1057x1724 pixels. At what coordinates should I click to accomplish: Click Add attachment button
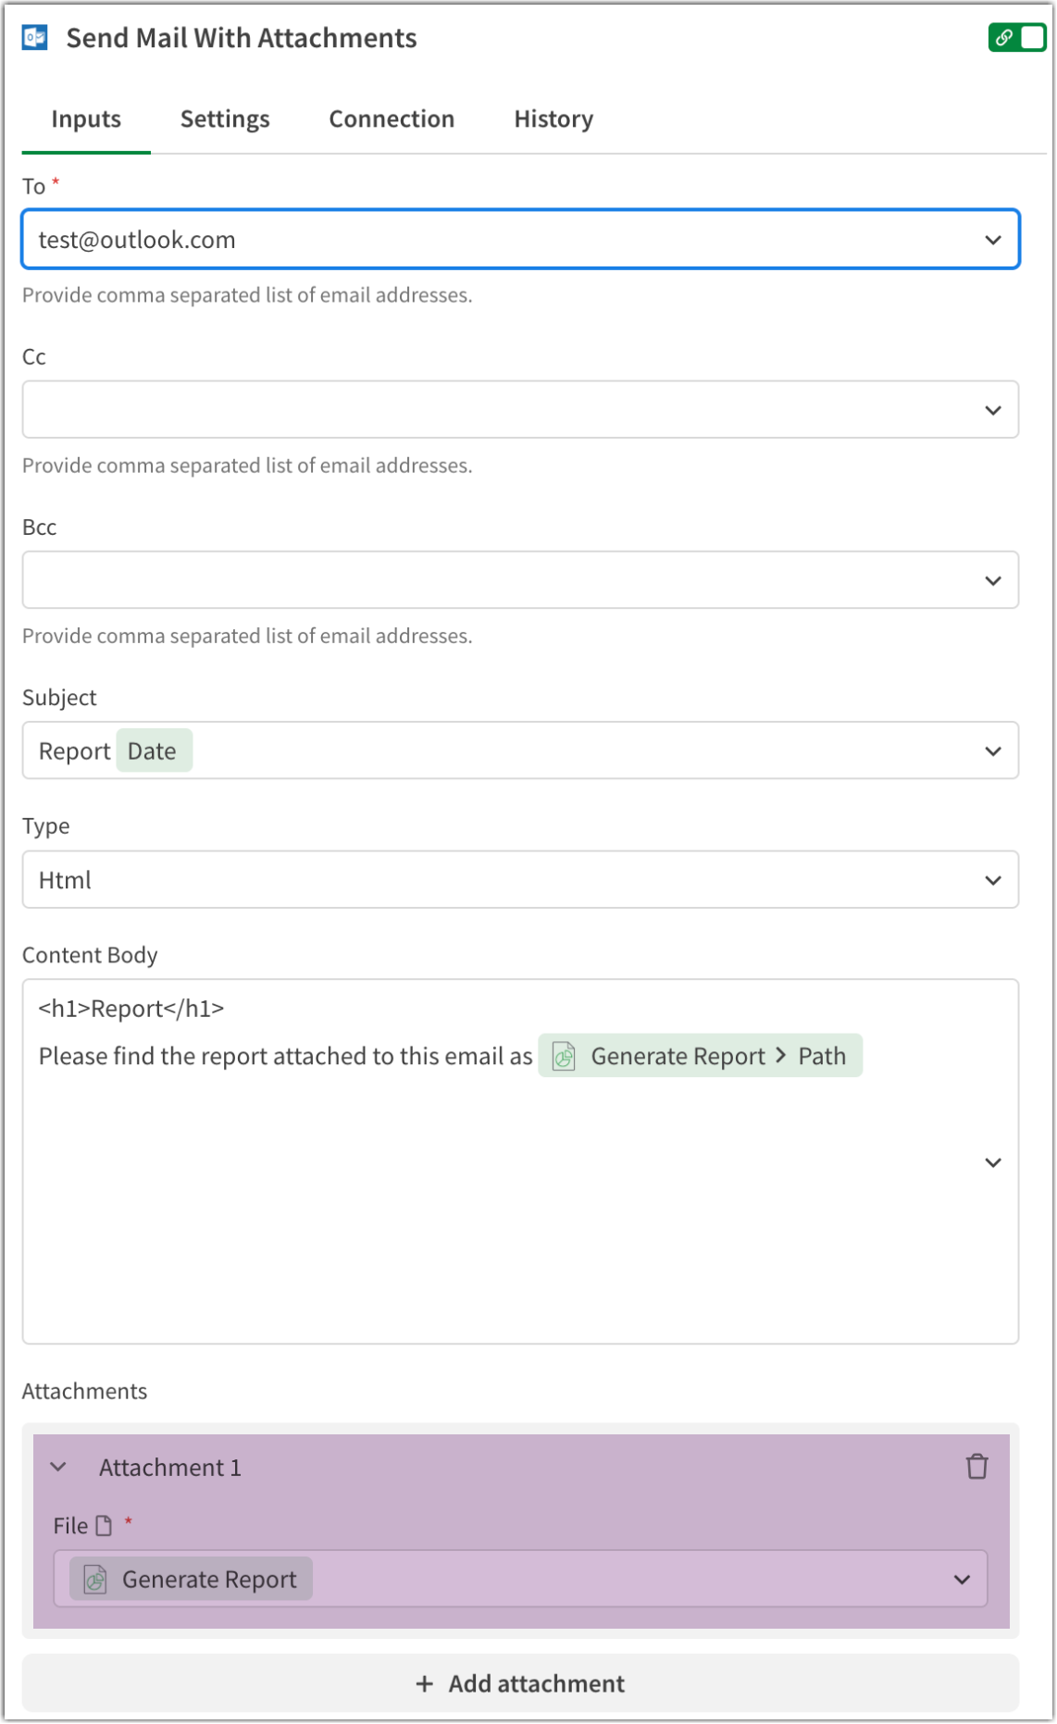click(x=520, y=1683)
